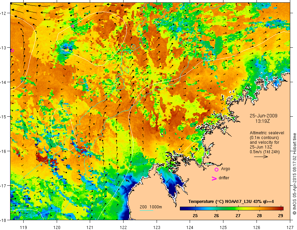Image resolution: width=297 pixels, height=230 pixels.
Task: Click the color bar tick label 29
Action: (x=281, y=215)
